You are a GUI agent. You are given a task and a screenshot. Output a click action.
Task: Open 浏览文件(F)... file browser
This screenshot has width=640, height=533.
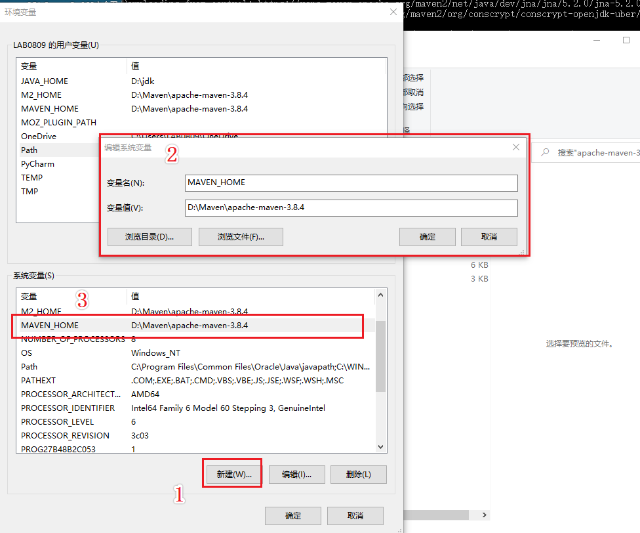(x=241, y=237)
